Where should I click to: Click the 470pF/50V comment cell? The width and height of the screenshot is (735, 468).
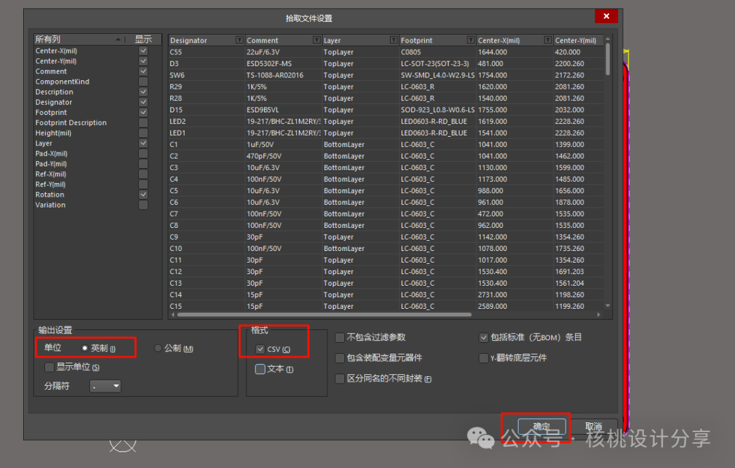coord(284,156)
